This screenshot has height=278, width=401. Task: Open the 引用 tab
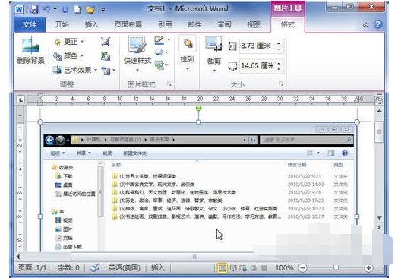pos(165,24)
